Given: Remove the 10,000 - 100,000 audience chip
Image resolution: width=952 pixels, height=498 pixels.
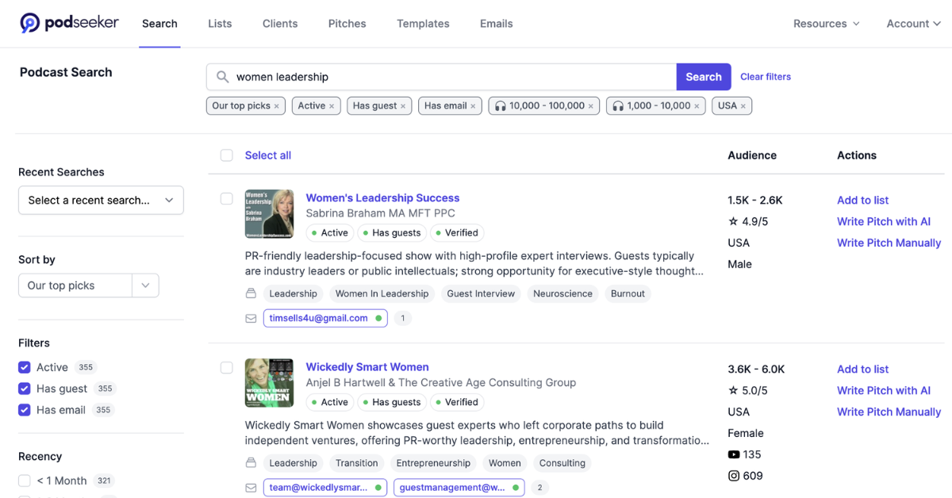Looking at the screenshot, I should tap(591, 106).
